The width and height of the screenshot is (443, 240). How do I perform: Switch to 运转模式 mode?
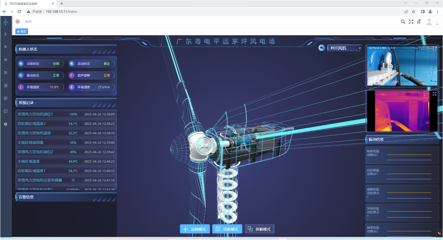[x=195, y=229]
